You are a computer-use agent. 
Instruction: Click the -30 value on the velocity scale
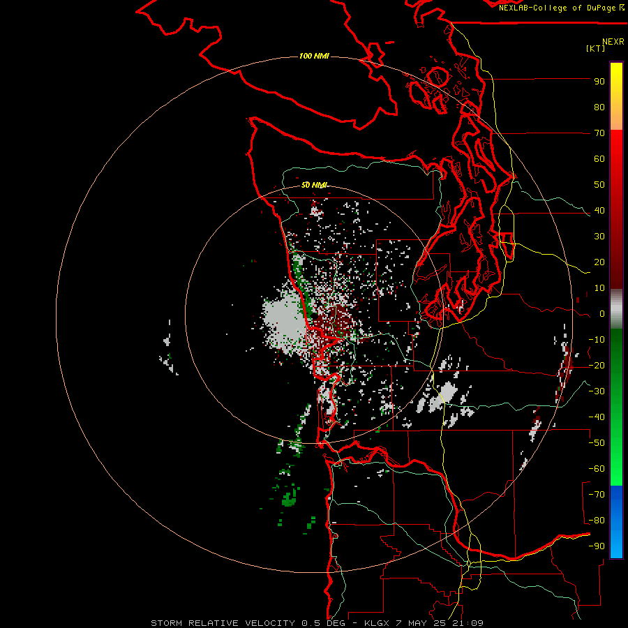pyautogui.click(x=597, y=391)
